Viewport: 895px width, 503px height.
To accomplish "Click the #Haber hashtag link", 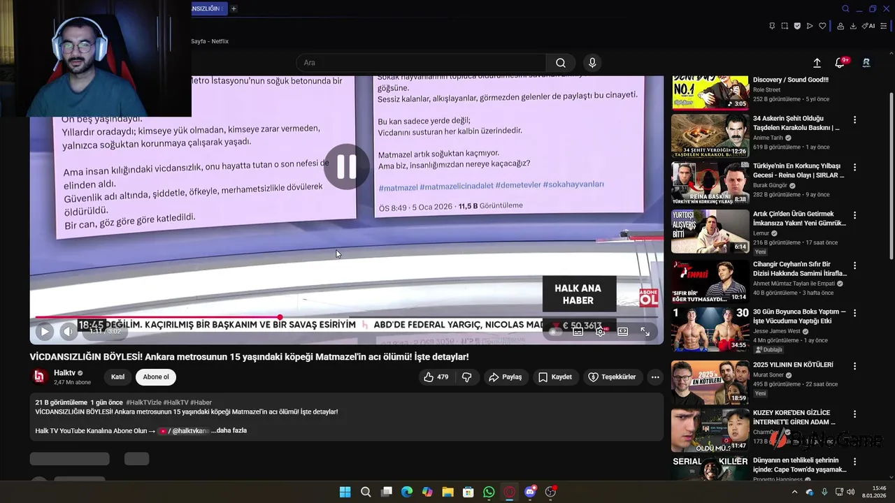I will pos(201,402).
